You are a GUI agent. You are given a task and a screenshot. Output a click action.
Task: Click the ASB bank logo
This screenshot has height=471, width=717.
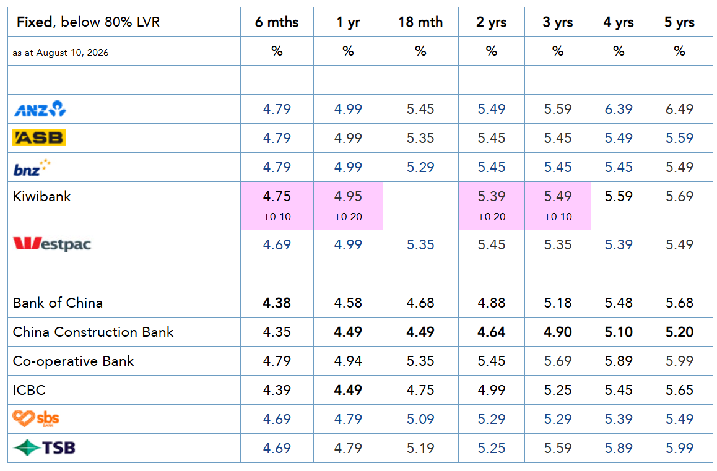point(40,137)
